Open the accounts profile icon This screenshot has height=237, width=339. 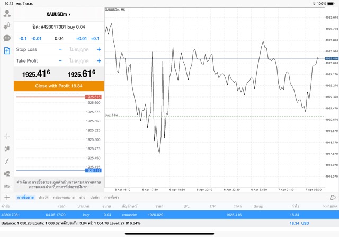point(7,13)
